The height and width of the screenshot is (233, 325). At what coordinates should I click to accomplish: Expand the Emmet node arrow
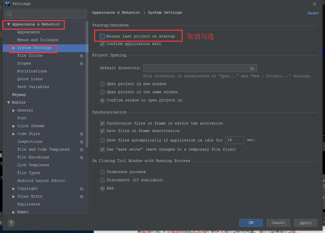pos(14,212)
